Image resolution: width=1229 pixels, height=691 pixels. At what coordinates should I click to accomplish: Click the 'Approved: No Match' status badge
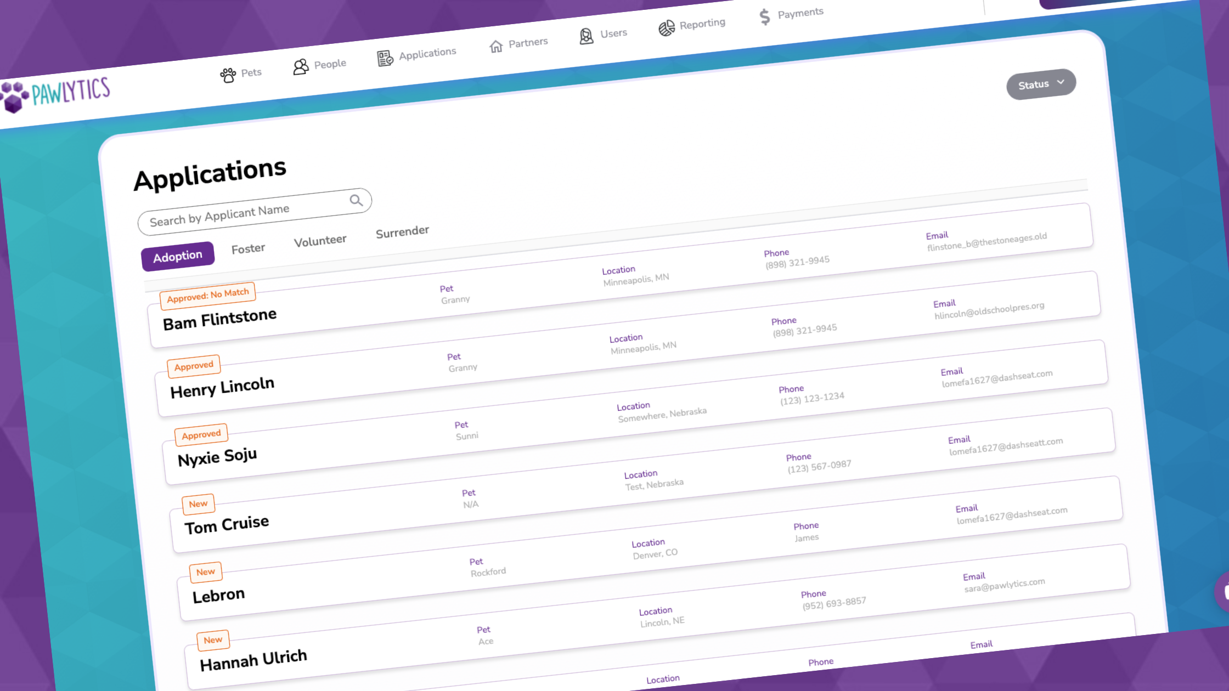pyautogui.click(x=208, y=295)
